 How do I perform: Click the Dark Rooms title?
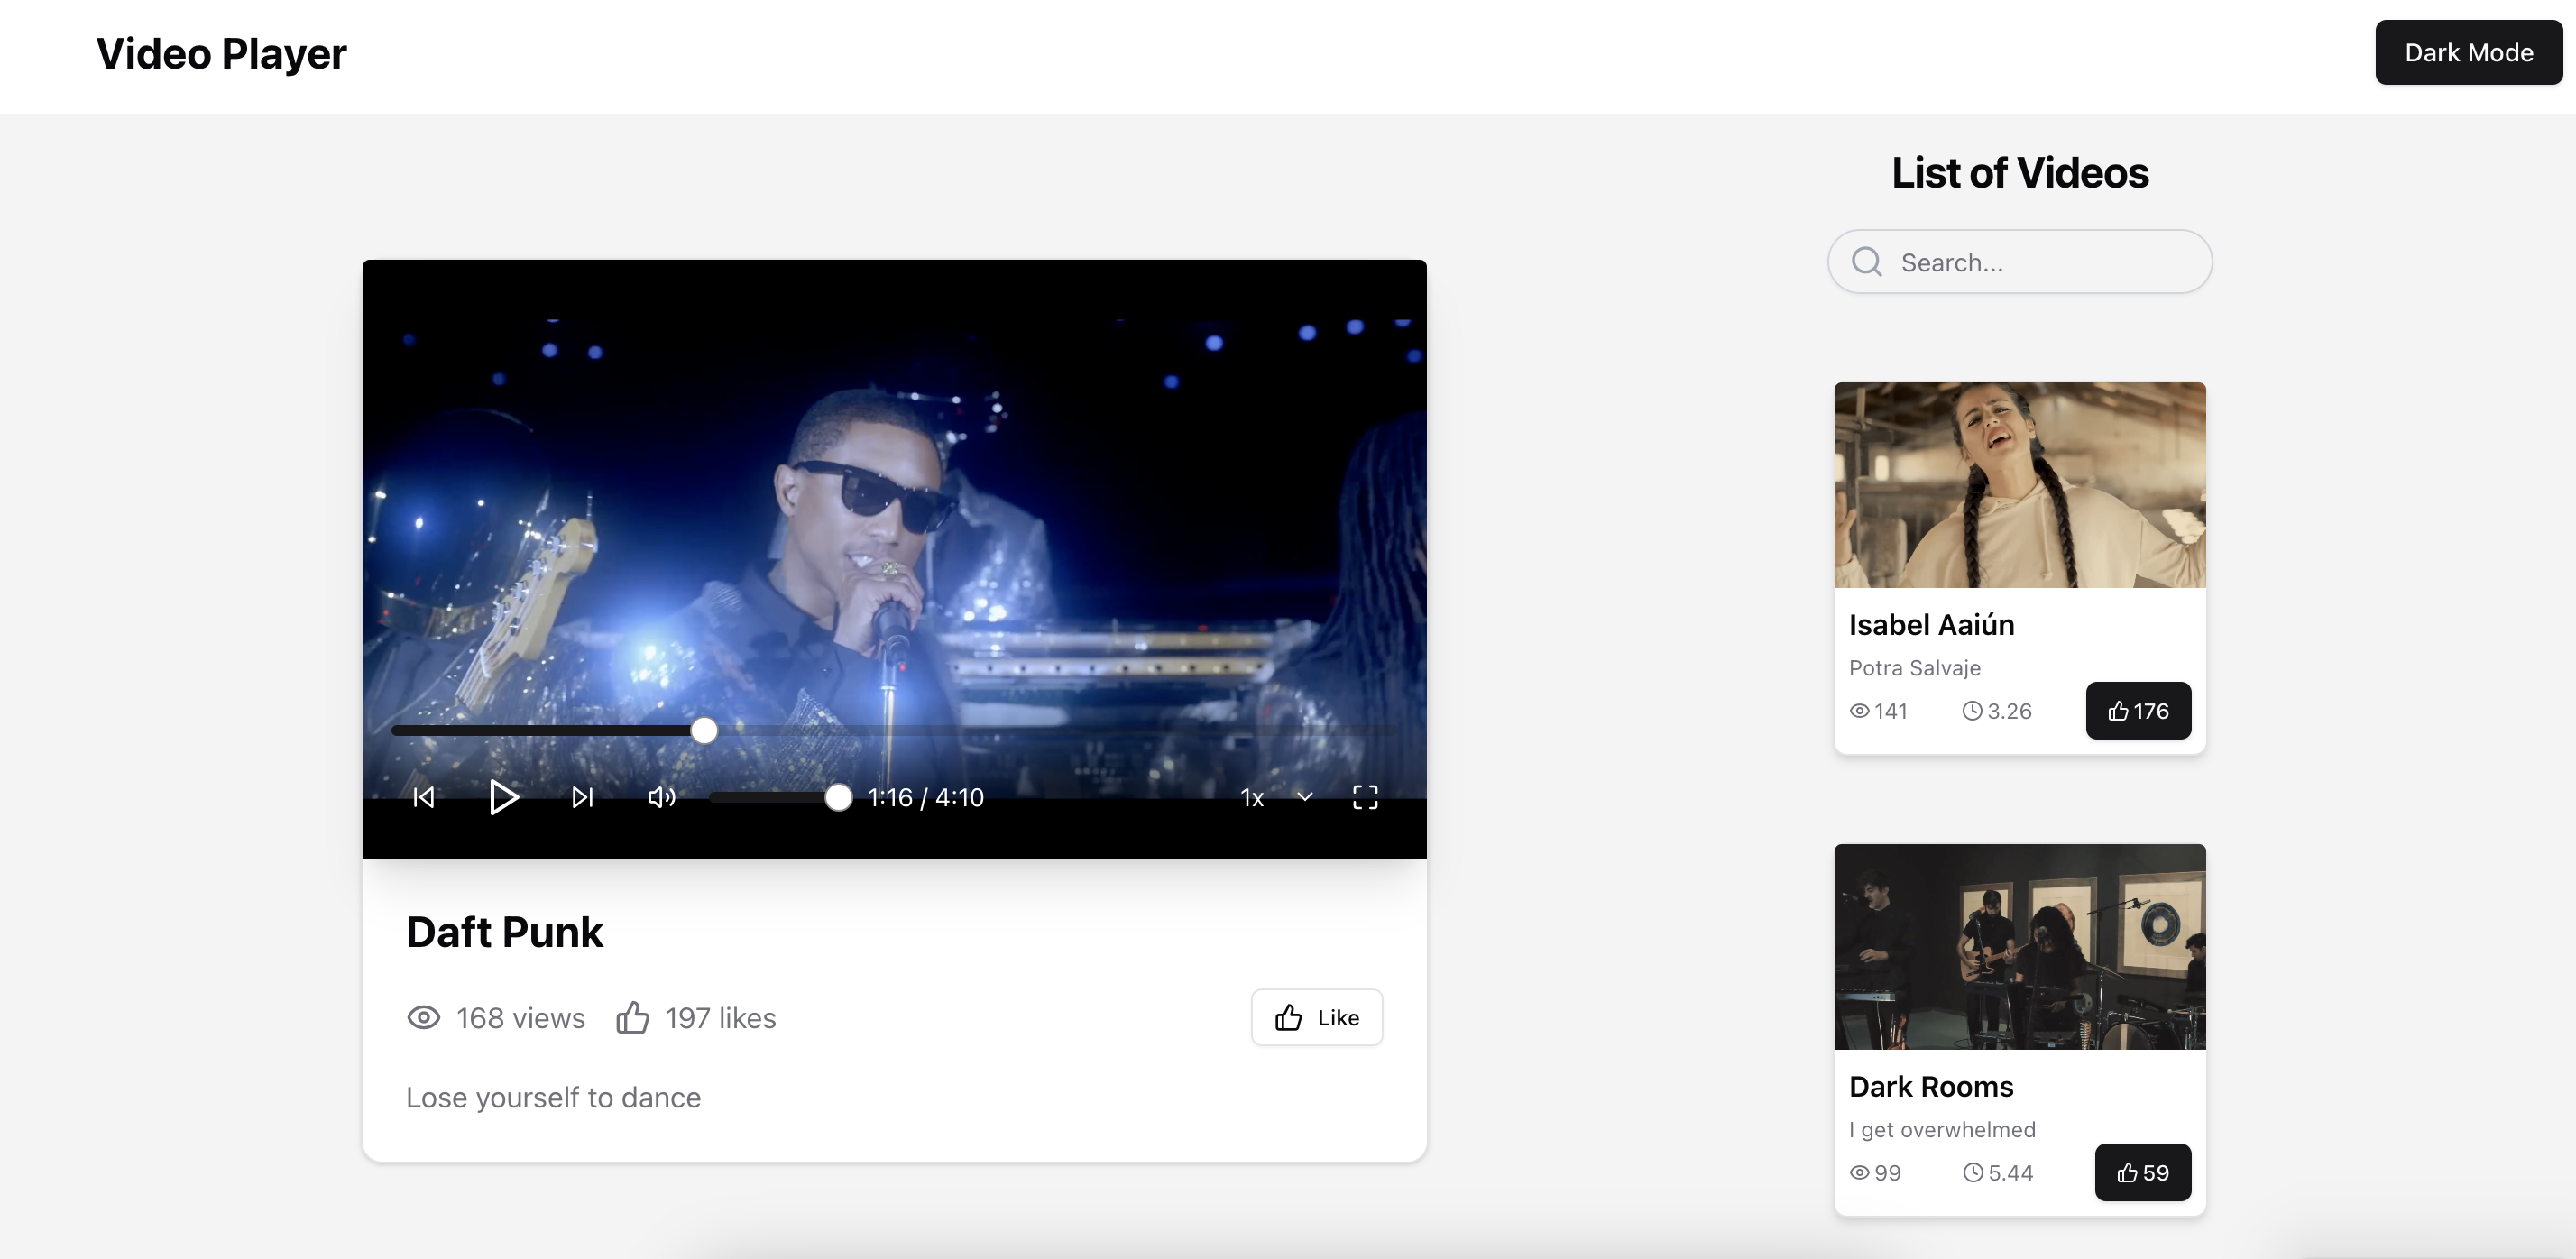(x=1930, y=1086)
